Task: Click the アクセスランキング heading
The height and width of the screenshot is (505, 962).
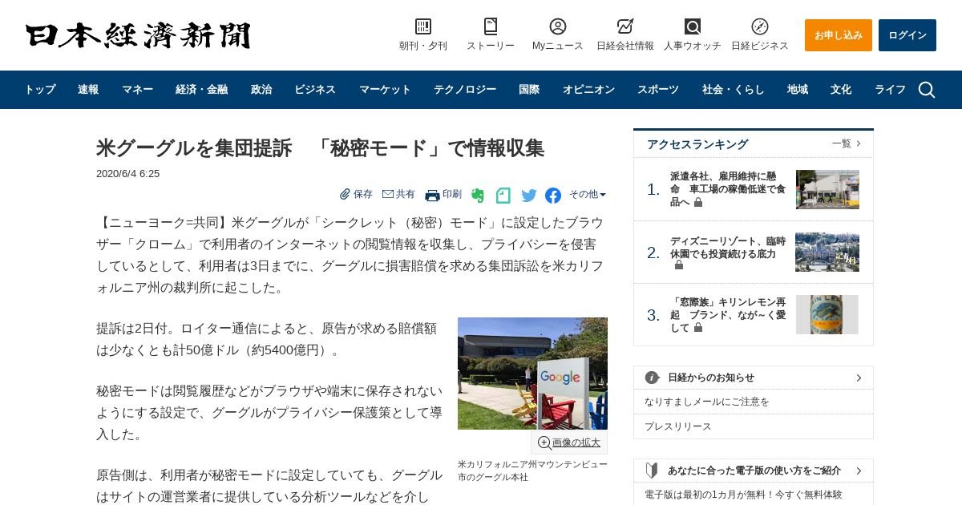Action: coord(697,144)
